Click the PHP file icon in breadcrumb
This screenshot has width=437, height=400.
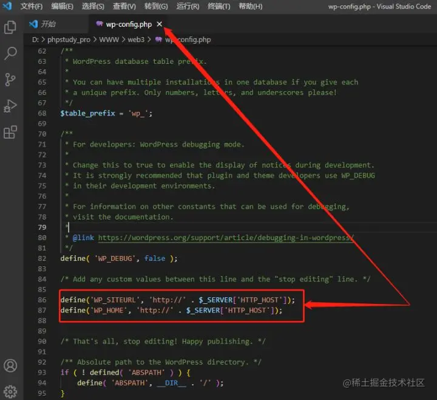click(158, 40)
